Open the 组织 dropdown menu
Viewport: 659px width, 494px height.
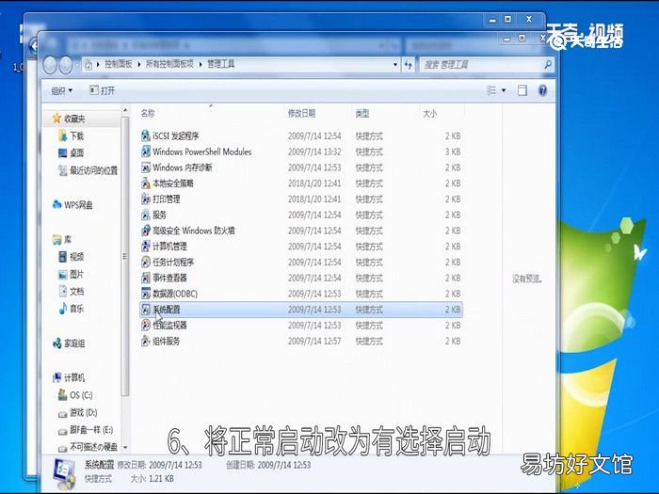click(62, 90)
